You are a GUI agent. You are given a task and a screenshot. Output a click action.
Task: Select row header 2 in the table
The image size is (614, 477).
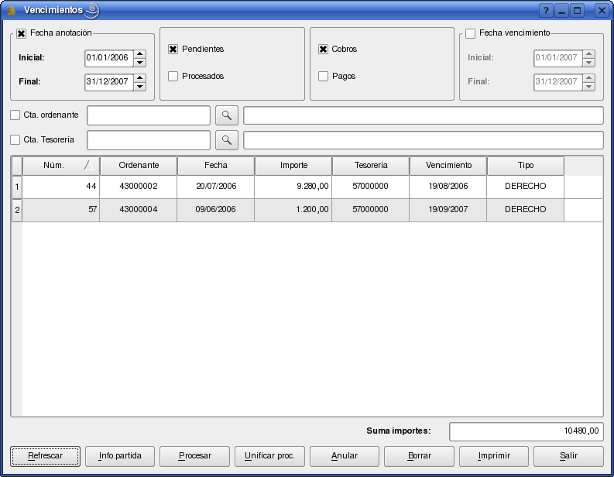point(17,210)
